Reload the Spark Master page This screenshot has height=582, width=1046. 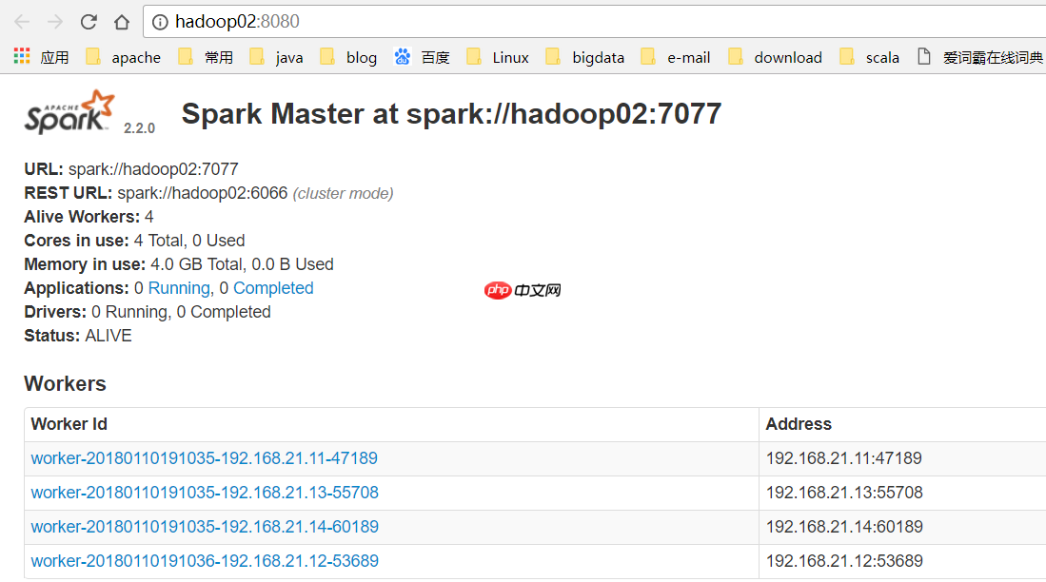[x=87, y=21]
